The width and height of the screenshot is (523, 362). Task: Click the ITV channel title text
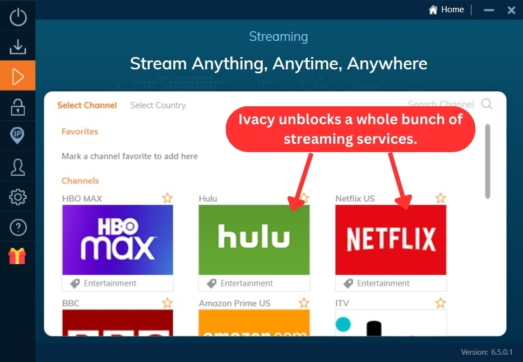[342, 303]
